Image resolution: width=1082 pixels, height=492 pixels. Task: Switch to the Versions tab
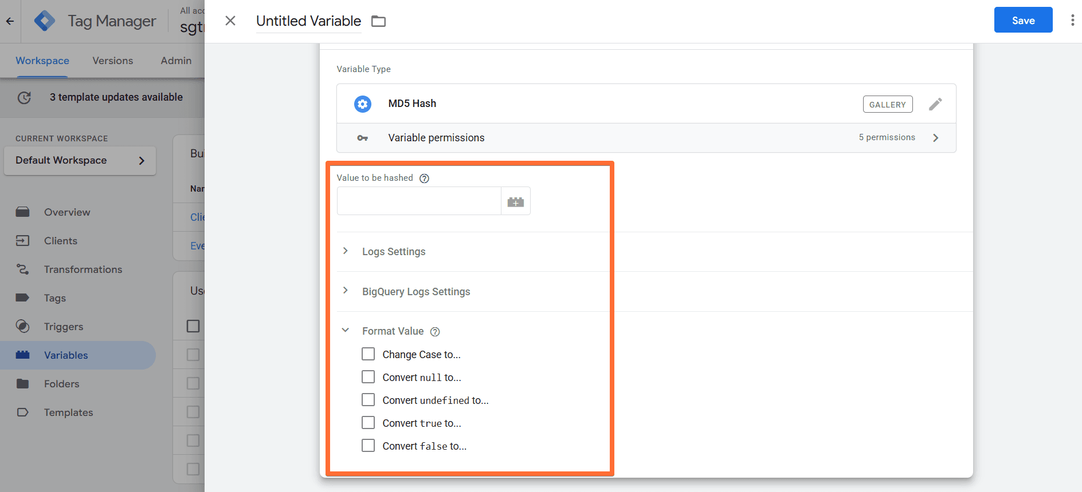113,61
